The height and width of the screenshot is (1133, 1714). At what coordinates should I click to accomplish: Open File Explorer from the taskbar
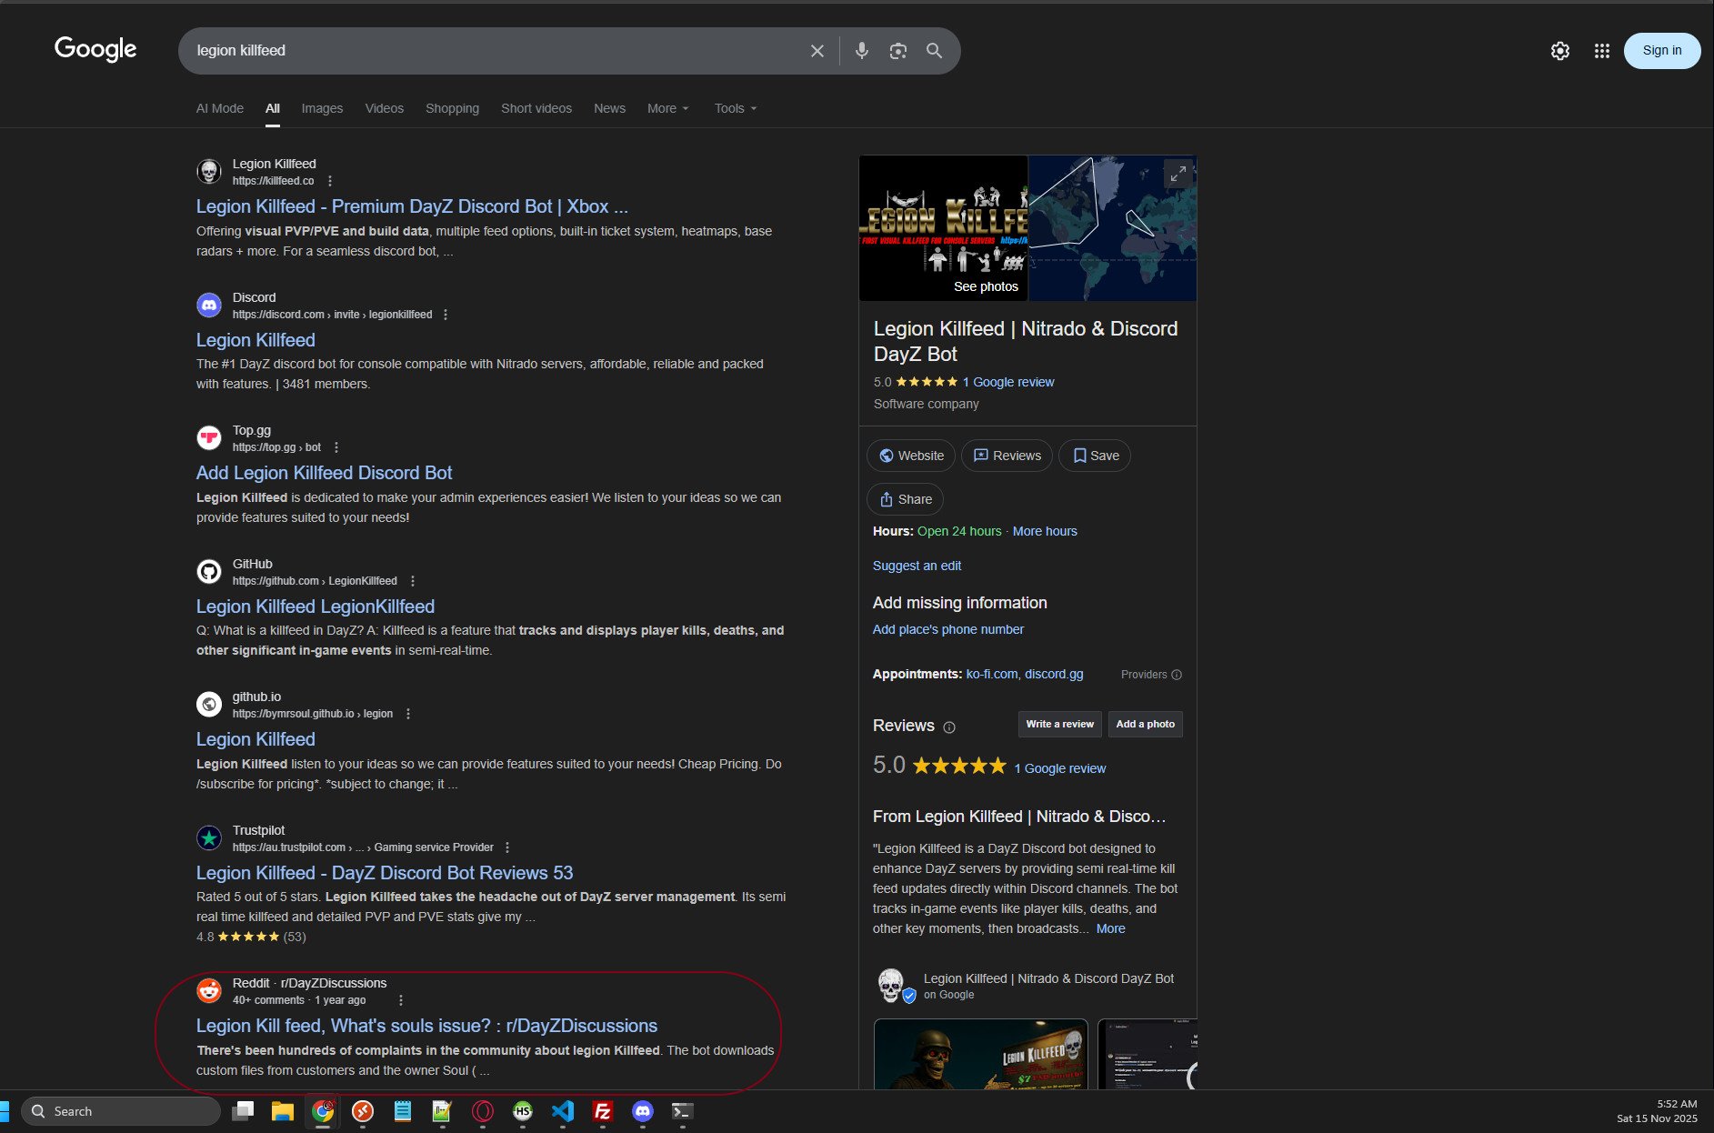(283, 1111)
